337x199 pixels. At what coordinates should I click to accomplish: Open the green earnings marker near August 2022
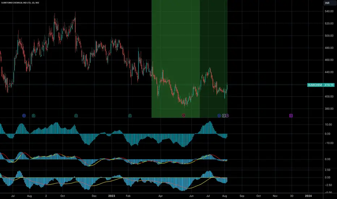click(34, 116)
